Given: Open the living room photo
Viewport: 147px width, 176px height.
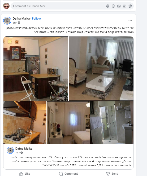Looking at the screenshot, I should (x=101, y=68).
